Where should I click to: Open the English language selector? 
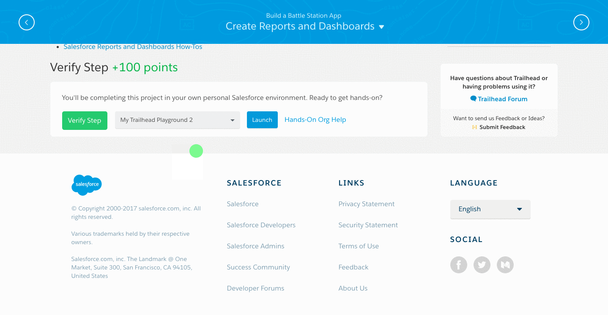point(490,209)
